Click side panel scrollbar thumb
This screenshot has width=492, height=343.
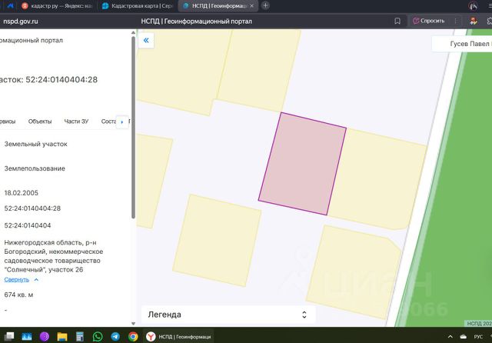(x=133, y=127)
